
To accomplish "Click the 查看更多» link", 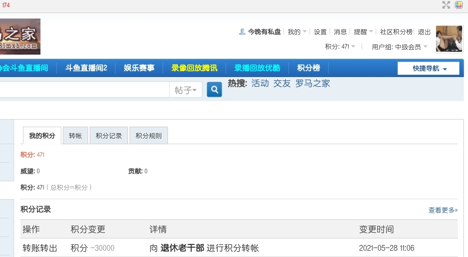I will pos(443,210).
